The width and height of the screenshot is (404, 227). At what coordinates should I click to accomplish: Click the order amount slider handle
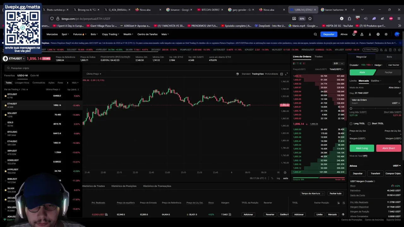point(351,108)
